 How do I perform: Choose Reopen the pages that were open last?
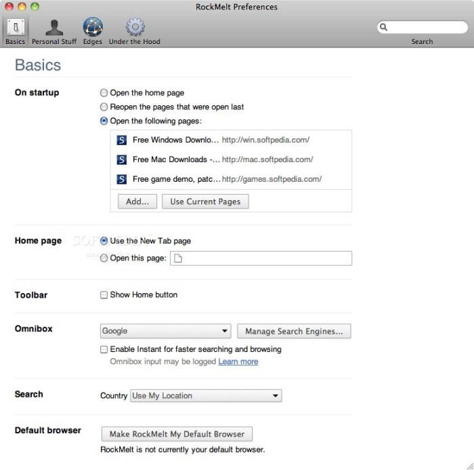[104, 107]
